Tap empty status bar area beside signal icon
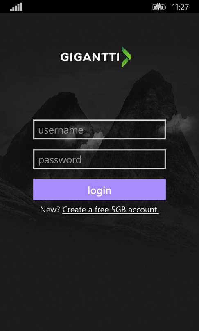Screen dimensions: 199x331 85,7
